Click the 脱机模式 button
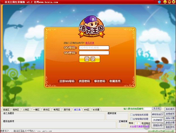This screenshot has height=133, width=176. 170,109
